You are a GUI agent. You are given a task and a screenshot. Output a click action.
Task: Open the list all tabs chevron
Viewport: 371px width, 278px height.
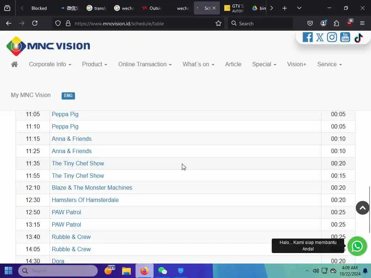[299, 8]
